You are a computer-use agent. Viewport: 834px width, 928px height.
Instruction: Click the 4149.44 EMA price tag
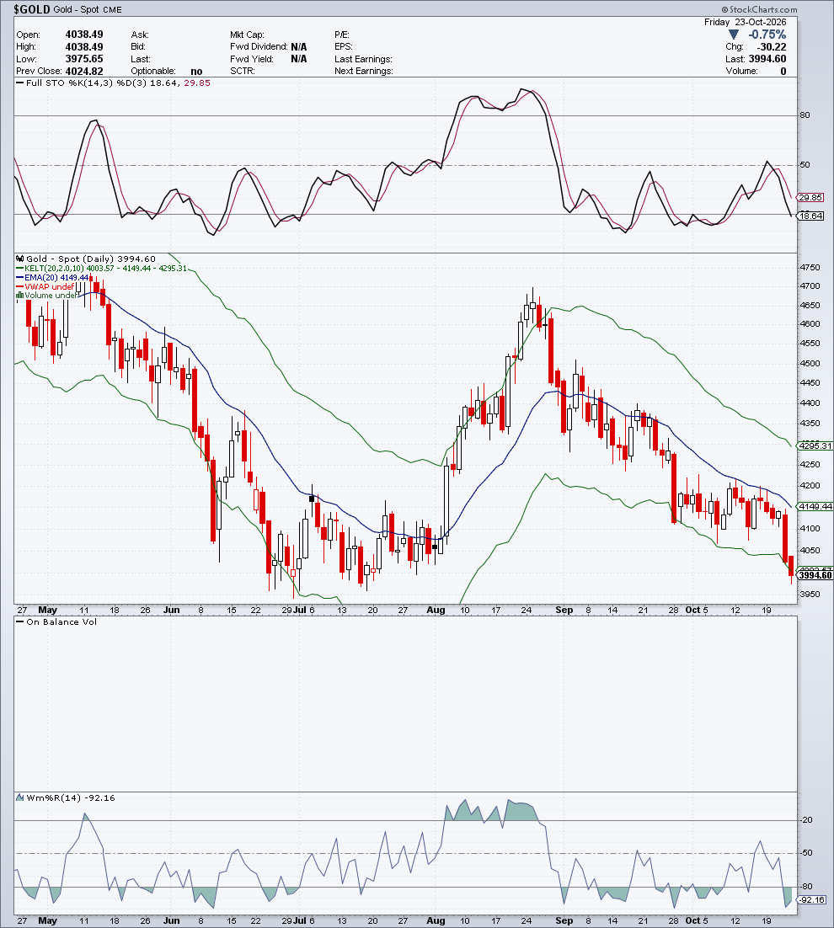click(815, 507)
